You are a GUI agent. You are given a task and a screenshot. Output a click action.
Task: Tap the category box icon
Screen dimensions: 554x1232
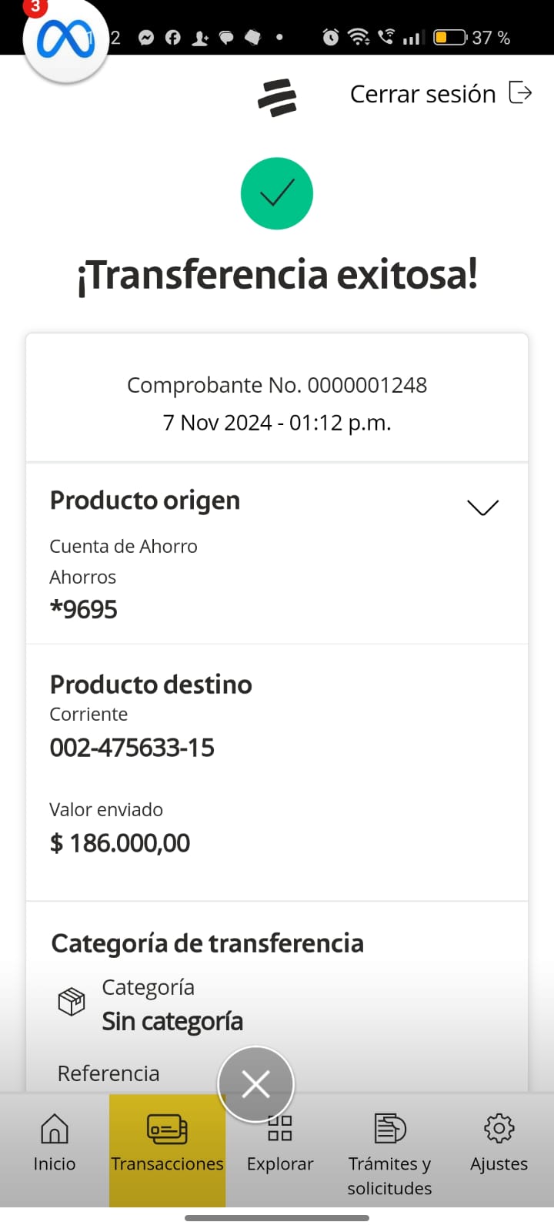point(72,1002)
